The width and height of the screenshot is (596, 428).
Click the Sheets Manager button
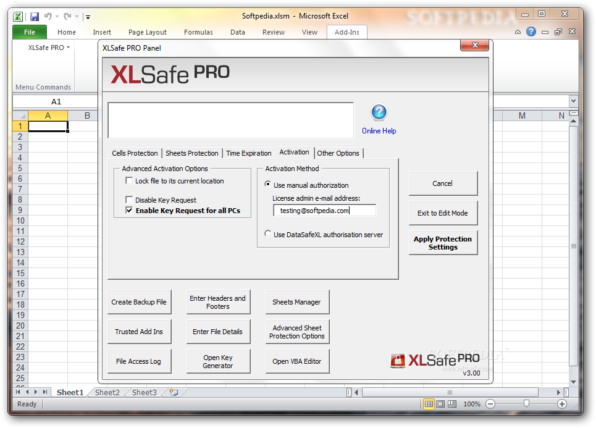coord(297,302)
